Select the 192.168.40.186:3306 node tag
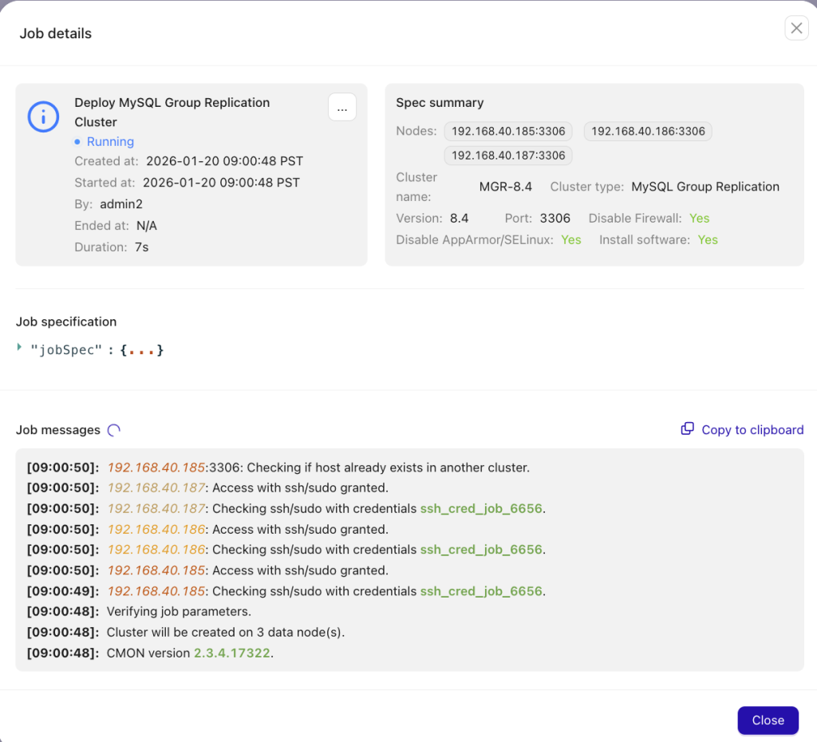Viewport: 817px width, 742px height. pyautogui.click(x=648, y=132)
